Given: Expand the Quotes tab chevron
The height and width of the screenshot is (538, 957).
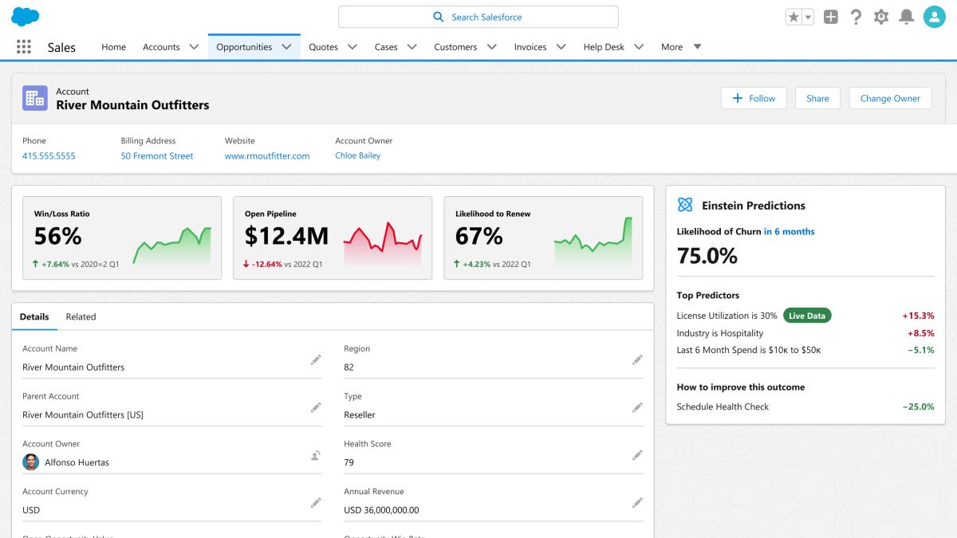Looking at the screenshot, I should tap(352, 47).
